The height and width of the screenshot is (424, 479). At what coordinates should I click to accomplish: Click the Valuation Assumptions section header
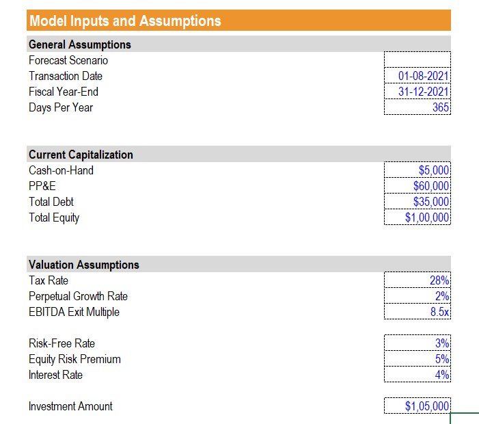[x=238, y=264]
